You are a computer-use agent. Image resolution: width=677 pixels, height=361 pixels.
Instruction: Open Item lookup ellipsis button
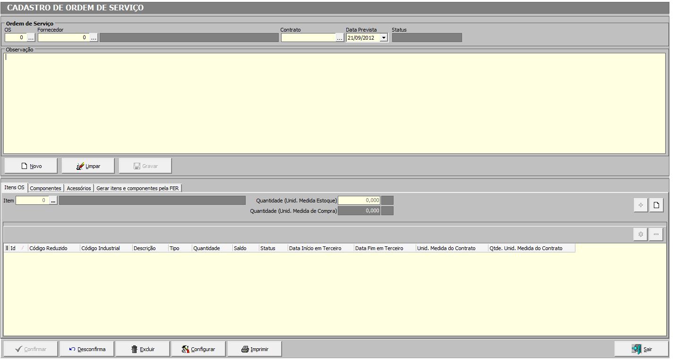[53, 201]
